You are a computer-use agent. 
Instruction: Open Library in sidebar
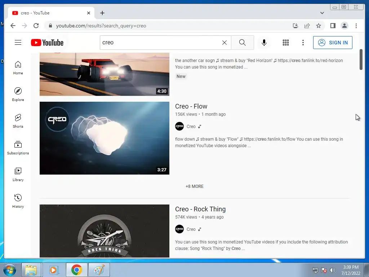18,174
